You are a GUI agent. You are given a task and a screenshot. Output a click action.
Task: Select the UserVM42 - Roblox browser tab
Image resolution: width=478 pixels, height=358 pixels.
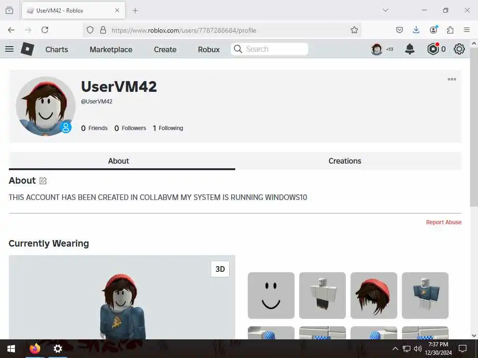tap(73, 11)
